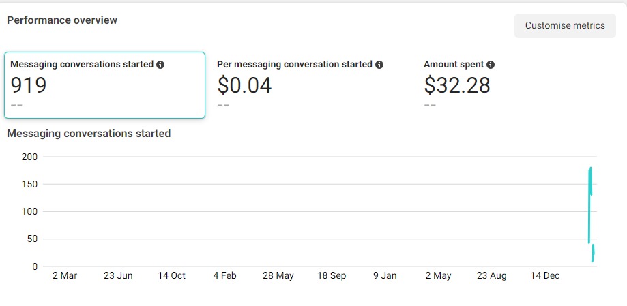The height and width of the screenshot is (306, 627).
Task: Click the 200 y-axis label
Action: [x=29, y=157]
